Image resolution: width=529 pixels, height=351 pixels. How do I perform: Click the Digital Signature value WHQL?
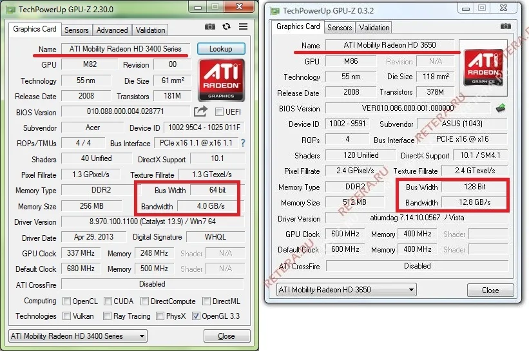point(216,237)
